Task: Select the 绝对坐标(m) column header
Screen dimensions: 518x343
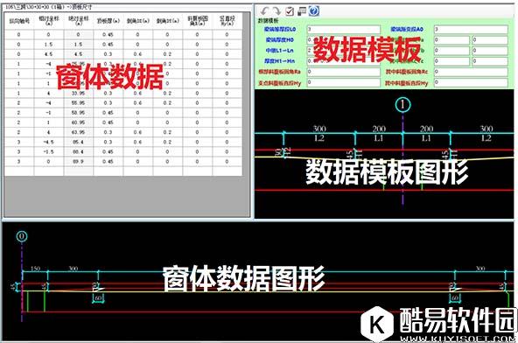Action: [x=78, y=21]
